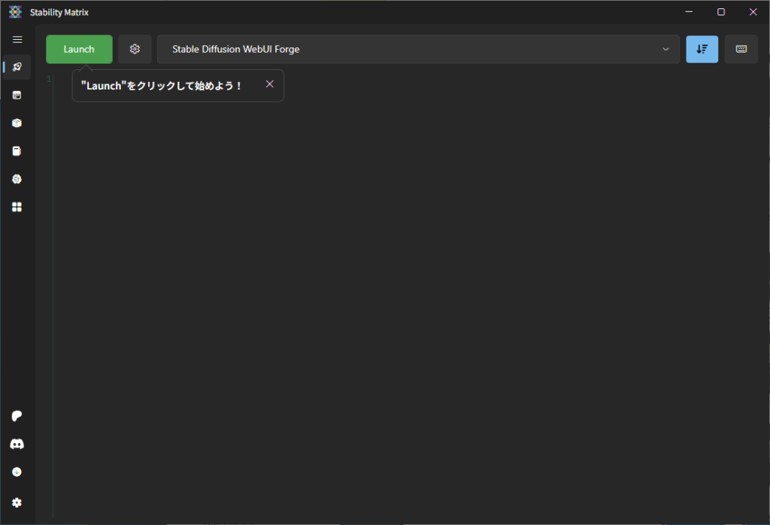
Task: Click the green Launch button
Action: pos(79,49)
